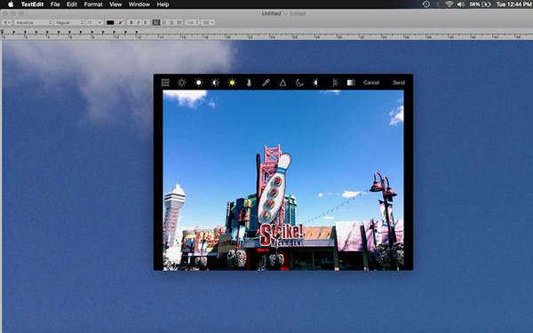Click the text background color swatch

[x=120, y=22]
